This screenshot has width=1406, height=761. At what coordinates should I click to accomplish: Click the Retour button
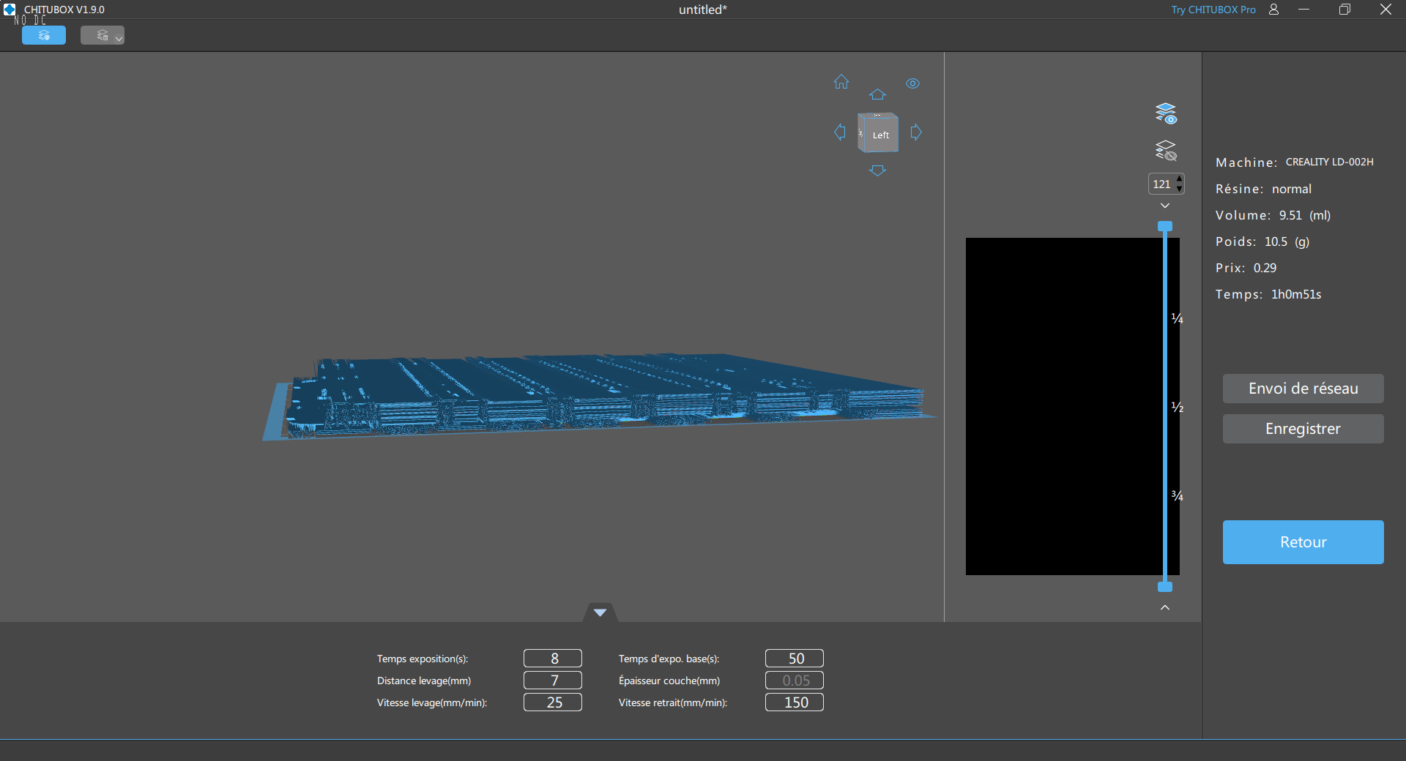(x=1303, y=542)
